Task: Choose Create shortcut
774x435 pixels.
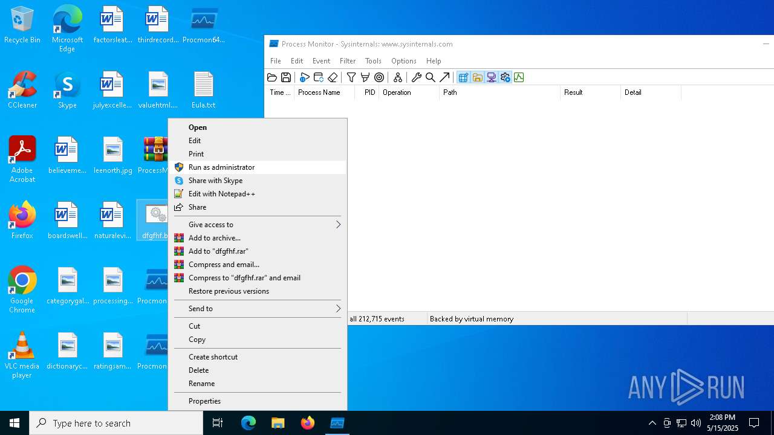Action: 258,357
